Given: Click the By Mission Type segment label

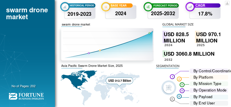Looking at the screenshot, I should [x=207, y=84].
